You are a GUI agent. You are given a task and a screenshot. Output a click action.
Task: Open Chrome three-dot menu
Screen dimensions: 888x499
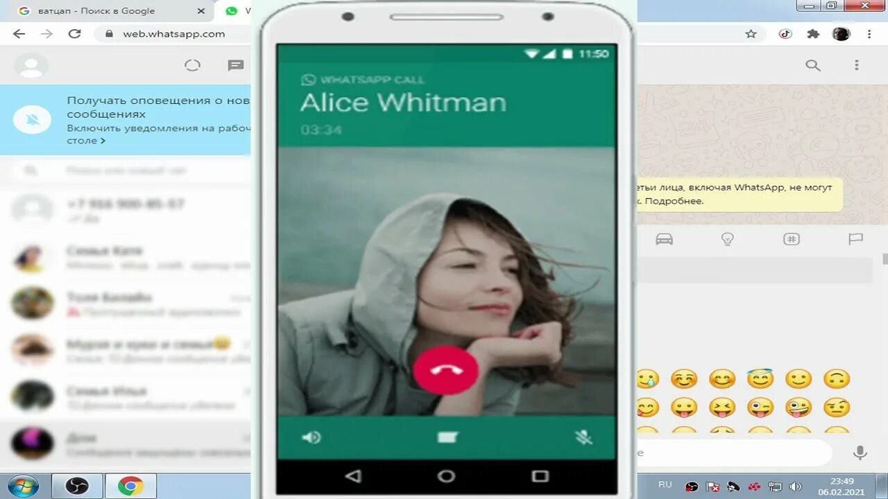pos(869,33)
